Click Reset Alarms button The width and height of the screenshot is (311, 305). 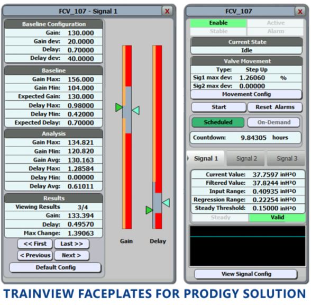pyautogui.click(x=275, y=107)
